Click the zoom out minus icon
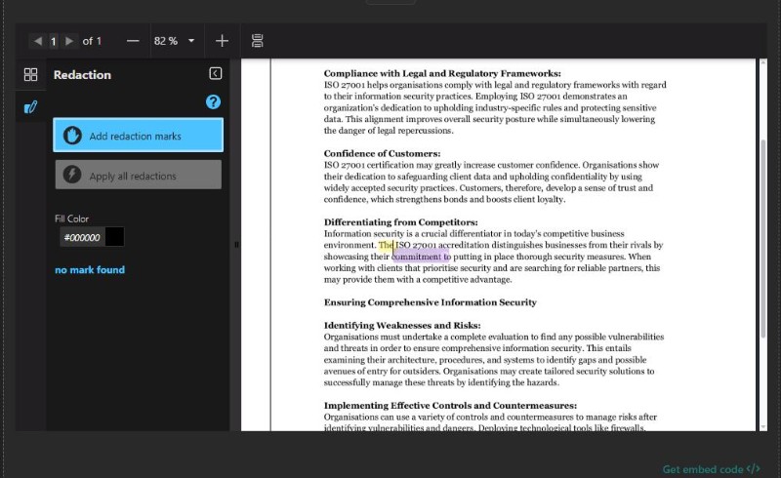781x478 pixels. [133, 41]
